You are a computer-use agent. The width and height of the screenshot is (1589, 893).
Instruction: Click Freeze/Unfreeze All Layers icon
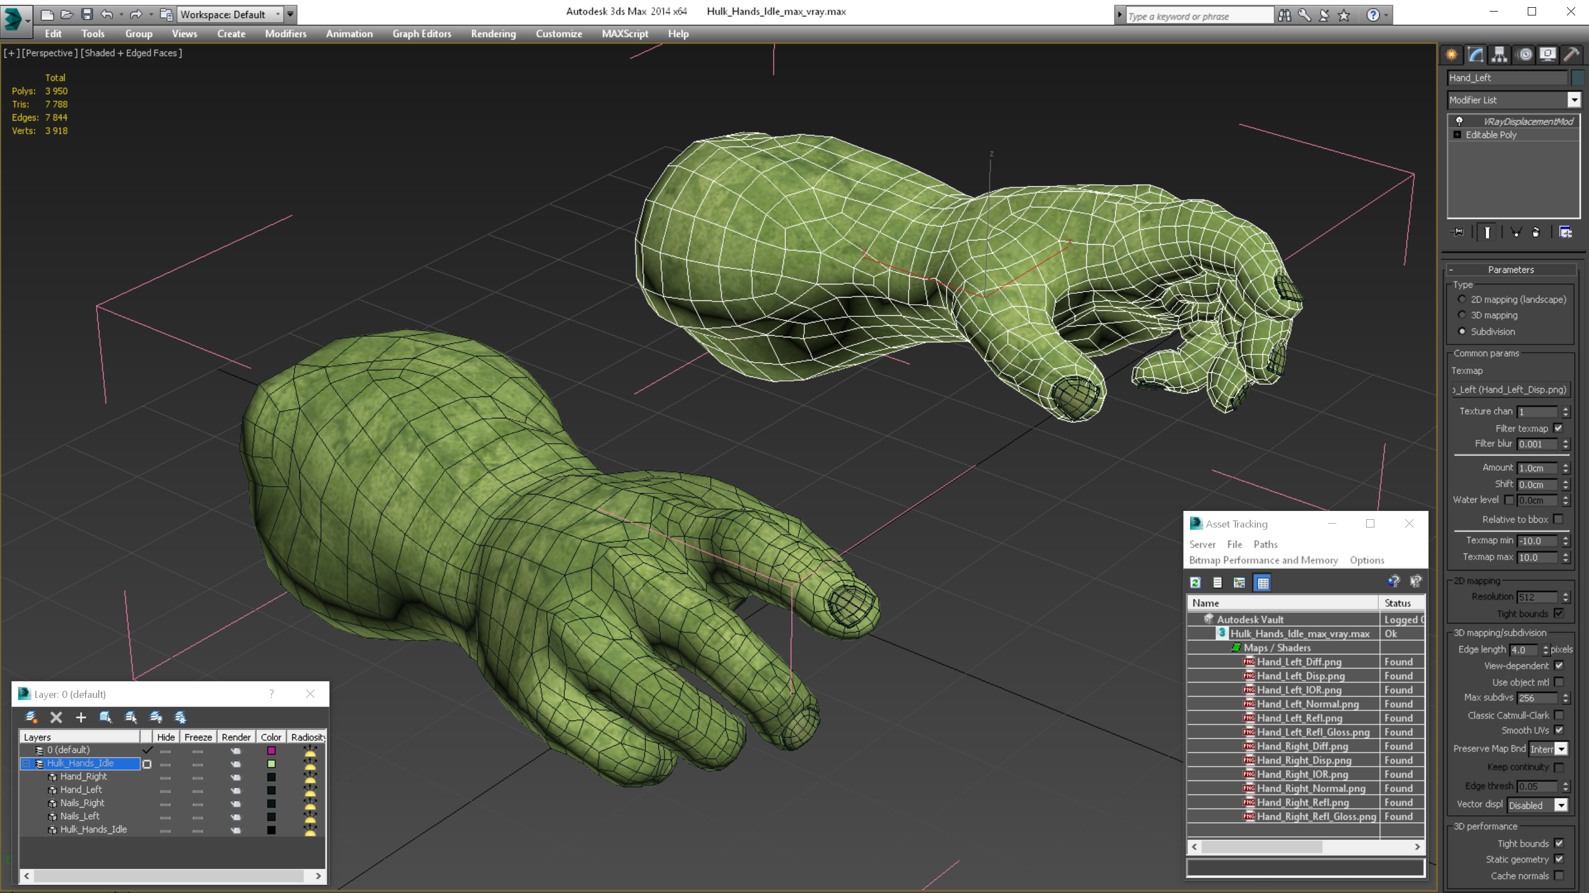181,717
